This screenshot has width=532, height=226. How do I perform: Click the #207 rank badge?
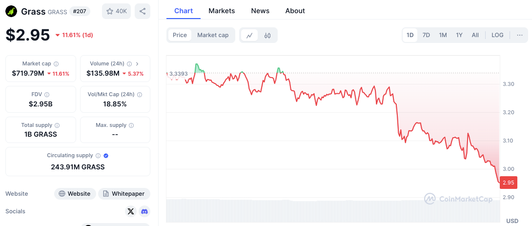(x=80, y=11)
